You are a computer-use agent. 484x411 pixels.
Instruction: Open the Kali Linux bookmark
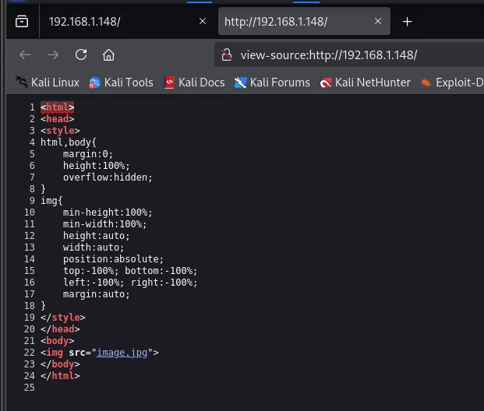point(48,83)
